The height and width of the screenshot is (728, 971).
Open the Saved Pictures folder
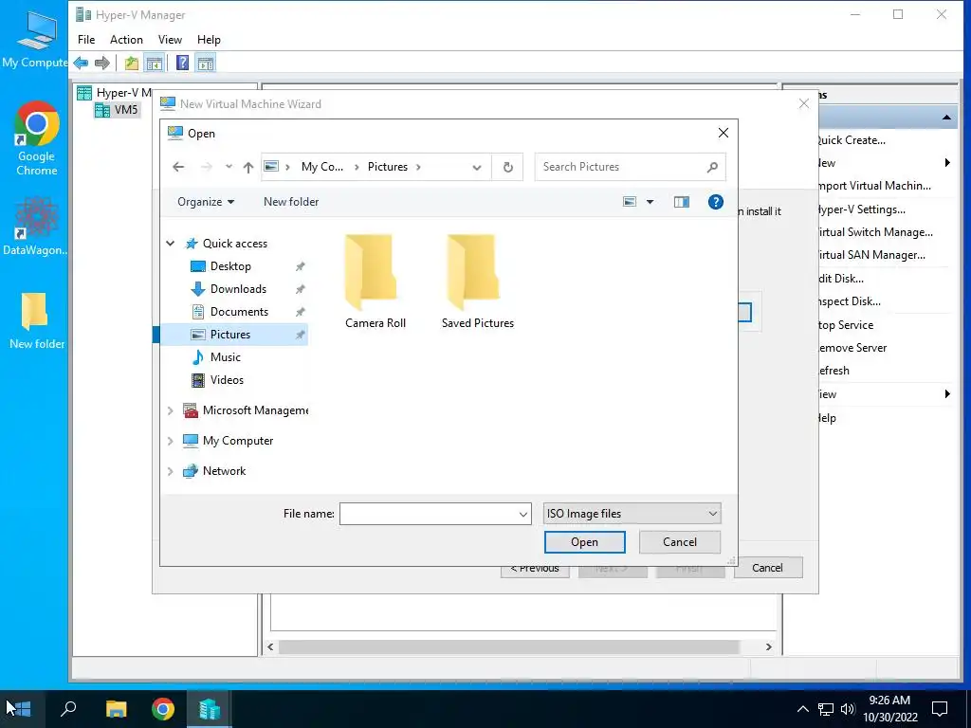[477, 282]
